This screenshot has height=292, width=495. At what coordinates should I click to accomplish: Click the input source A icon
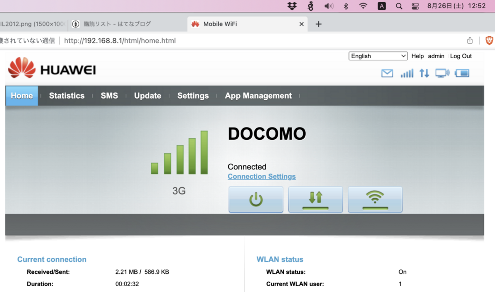click(381, 6)
